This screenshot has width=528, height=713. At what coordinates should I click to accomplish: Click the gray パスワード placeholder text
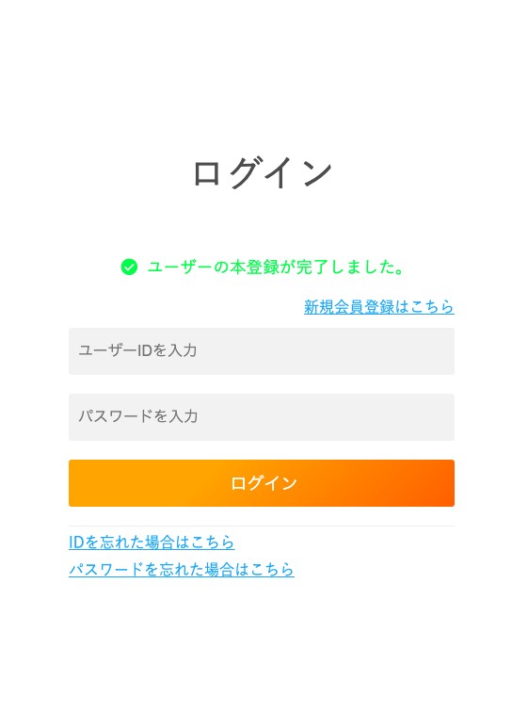tap(138, 416)
